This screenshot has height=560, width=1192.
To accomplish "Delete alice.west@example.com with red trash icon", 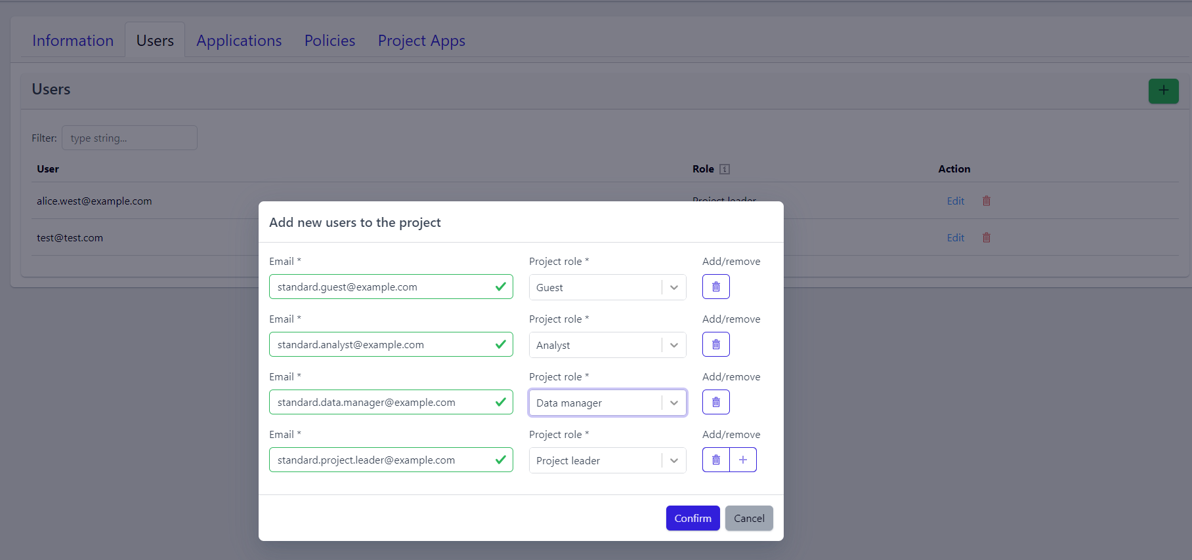I will [986, 201].
